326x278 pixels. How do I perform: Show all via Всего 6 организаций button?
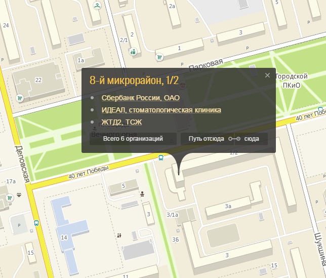(133, 139)
